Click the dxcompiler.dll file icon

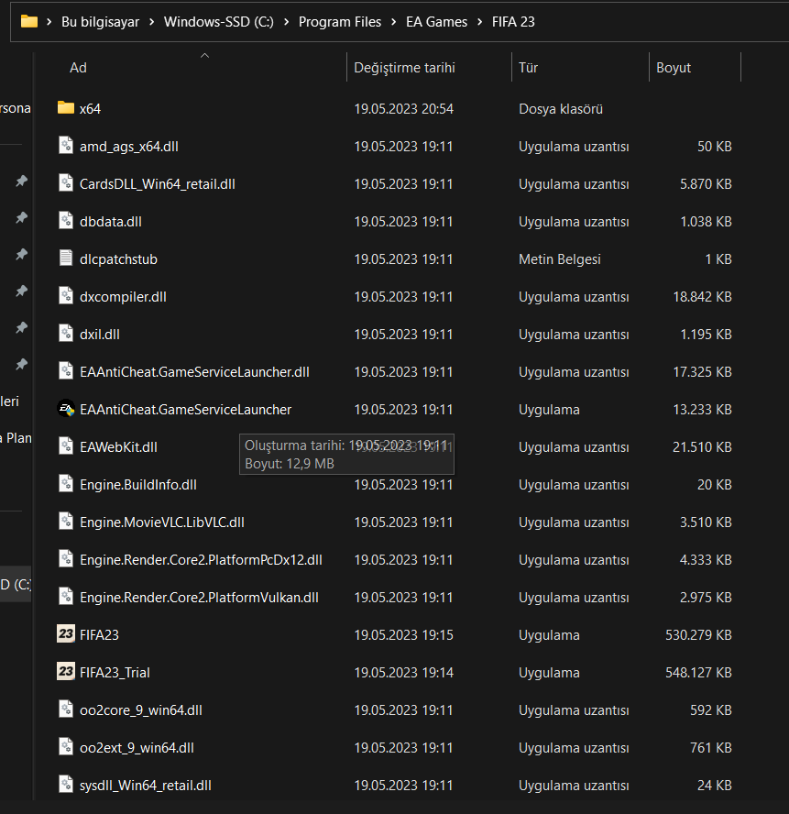click(66, 296)
